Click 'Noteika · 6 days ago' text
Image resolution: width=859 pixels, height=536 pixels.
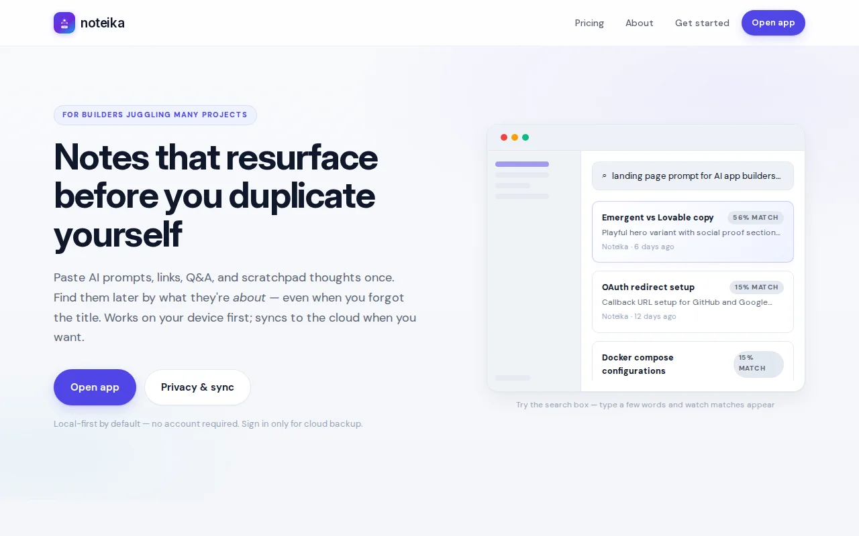pyautogui.click(x=638, y=247)
